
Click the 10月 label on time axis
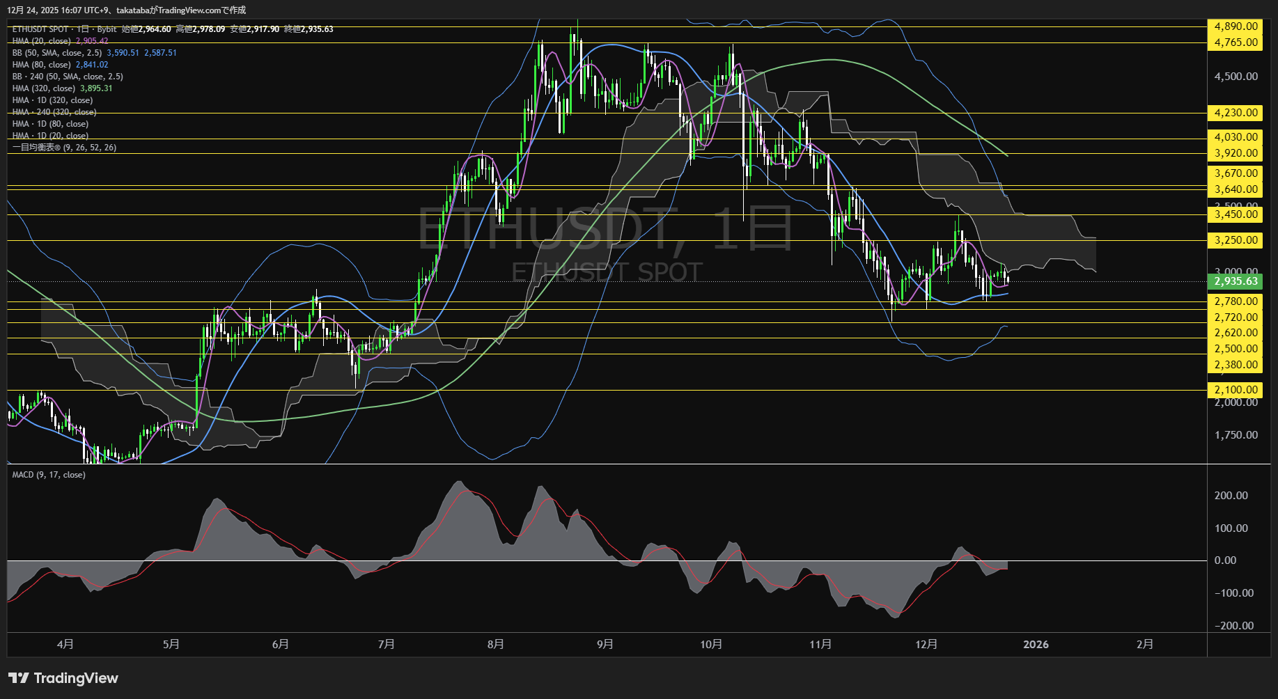coord(711,645)
